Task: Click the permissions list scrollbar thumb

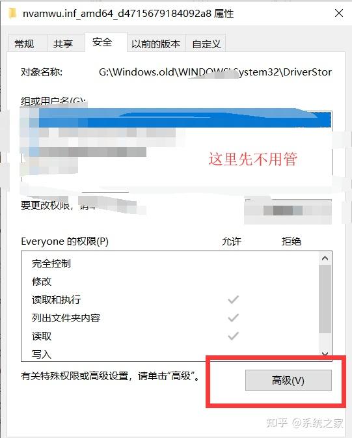Action: (x=325, y=299)
